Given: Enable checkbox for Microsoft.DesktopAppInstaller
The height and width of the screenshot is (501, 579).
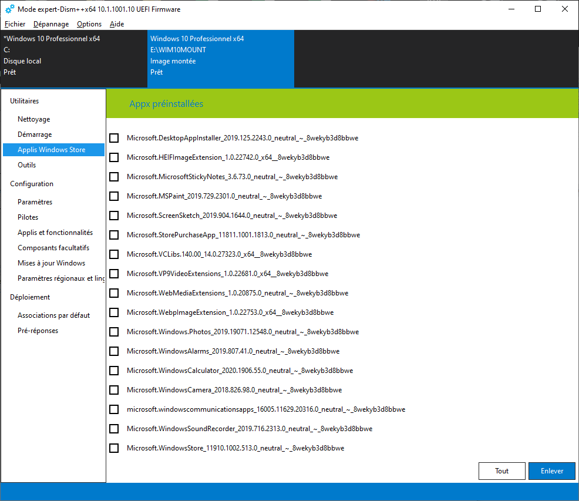Looking at the screenshot, I should (x=114, y=138).
